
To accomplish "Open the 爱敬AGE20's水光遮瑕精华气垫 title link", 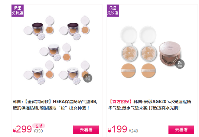I will coord(150,105).
